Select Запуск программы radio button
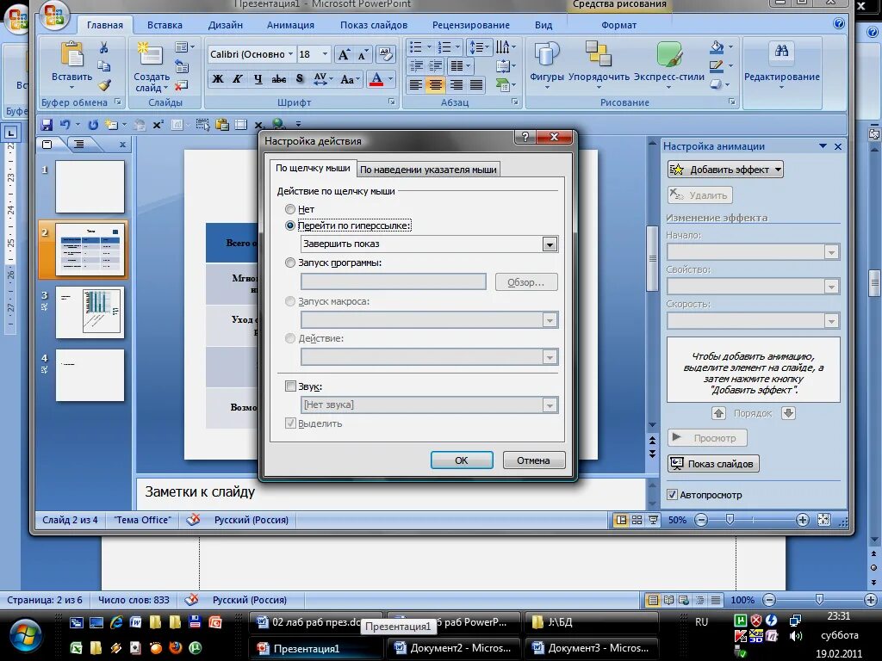 [290, 263]
